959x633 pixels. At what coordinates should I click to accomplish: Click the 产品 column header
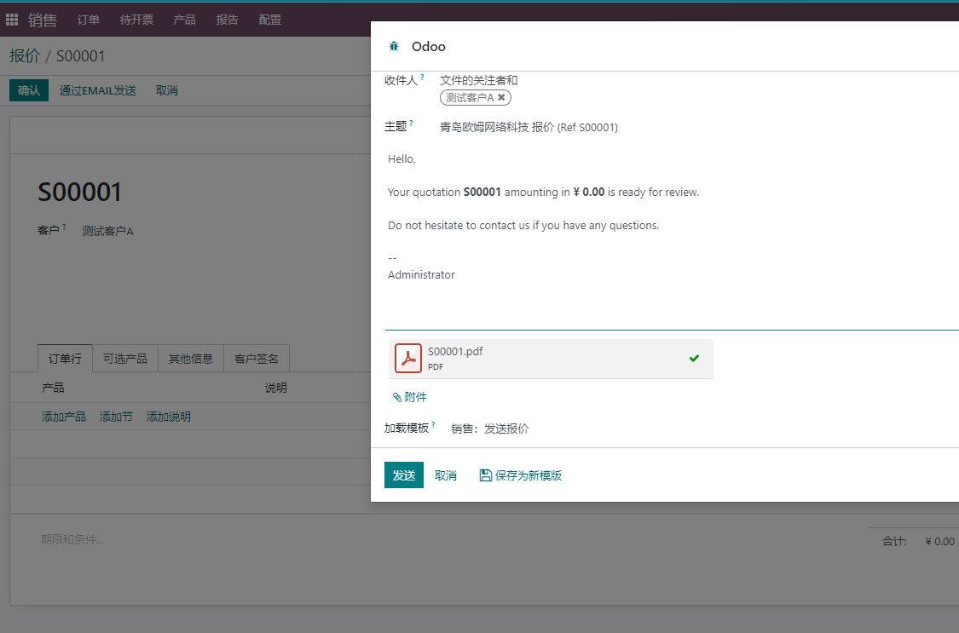53,388
